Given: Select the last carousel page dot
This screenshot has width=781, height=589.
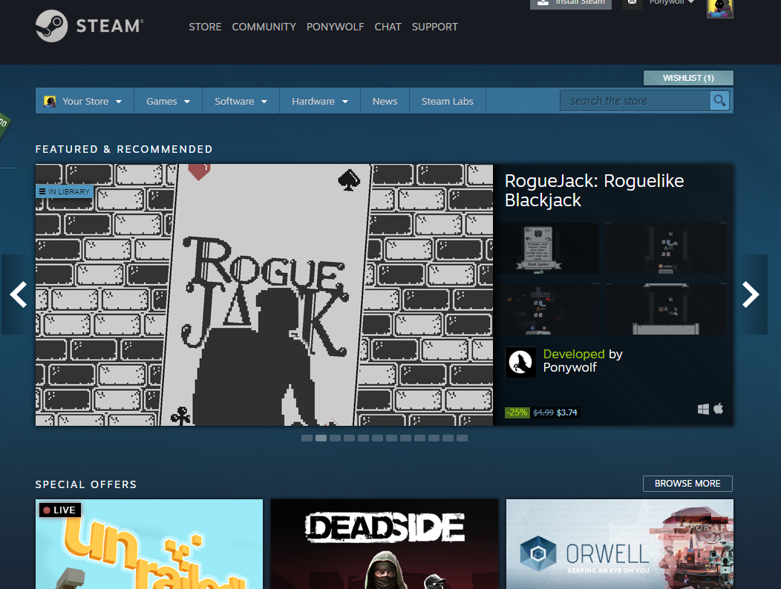Looking at the screenshot, I should (x=463, y=438).
